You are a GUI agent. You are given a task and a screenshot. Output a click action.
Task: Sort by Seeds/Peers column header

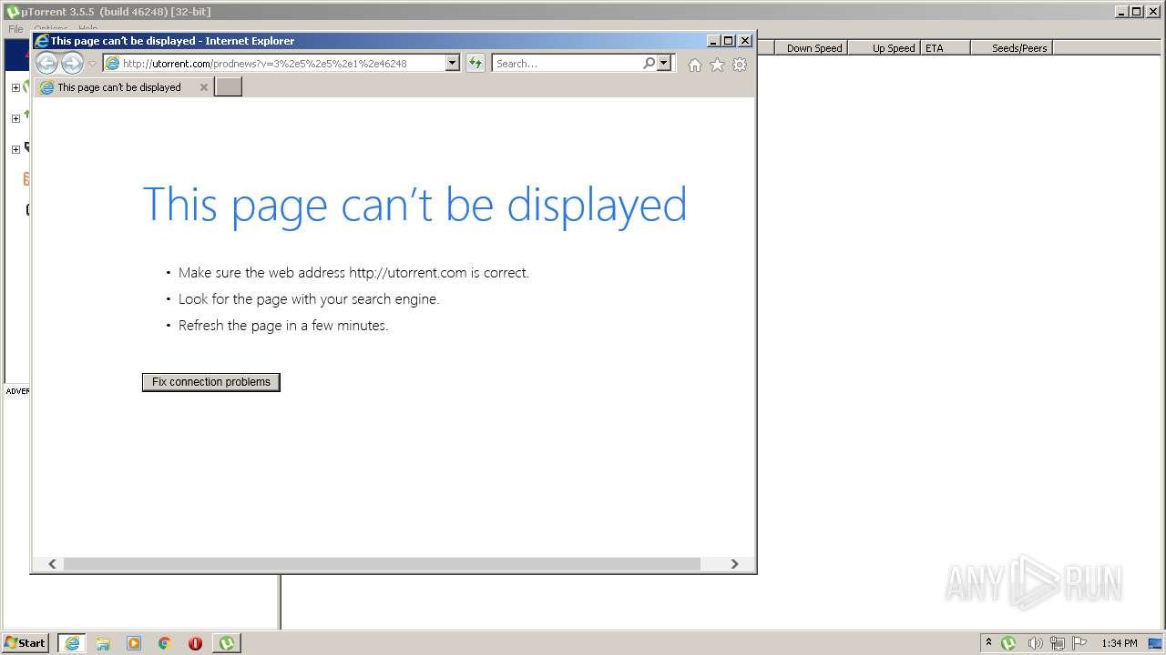(x=1012, y=48)
